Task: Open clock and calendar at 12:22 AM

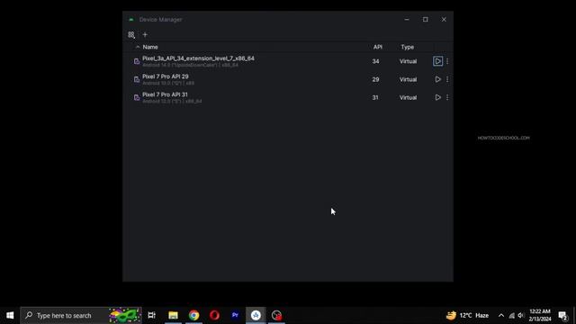Action: pos(540,315)
